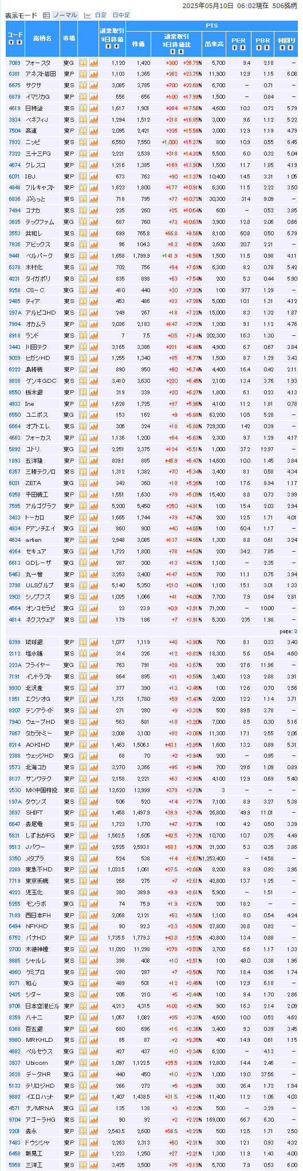The width and height of the screenshot is (303, 1171).
Task: Open stock code link 6381
Action: click(15, 74)
